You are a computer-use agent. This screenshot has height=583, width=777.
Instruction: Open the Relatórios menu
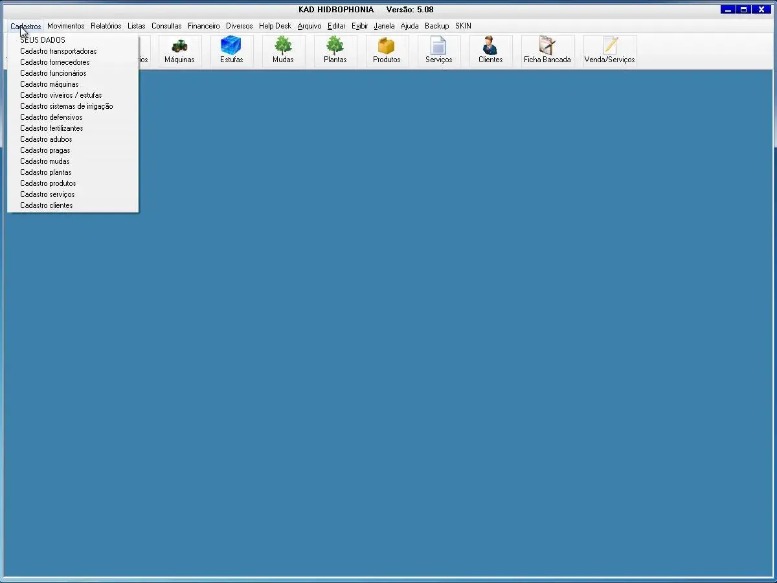coord(106,26)
